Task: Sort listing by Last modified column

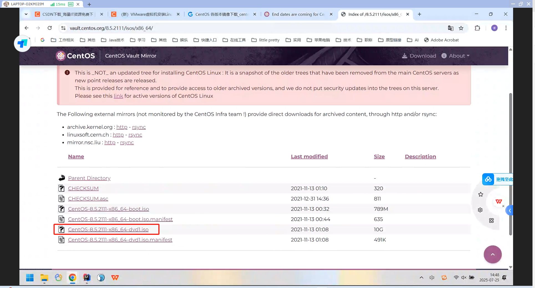Action: pyautogui.click(x=309, y=156)
